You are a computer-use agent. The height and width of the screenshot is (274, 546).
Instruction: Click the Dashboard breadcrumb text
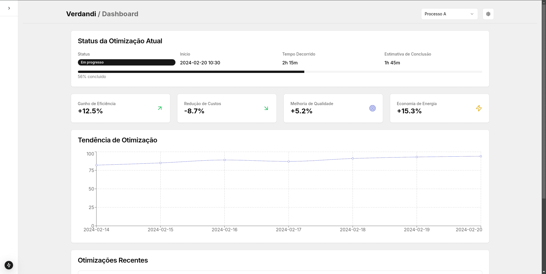click(120, 14)
